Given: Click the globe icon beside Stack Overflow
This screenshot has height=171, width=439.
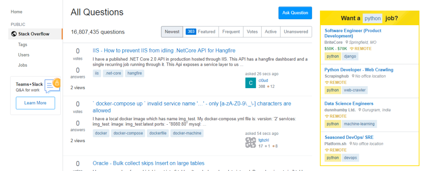Looking at the screenshot, I should (14, 34).
